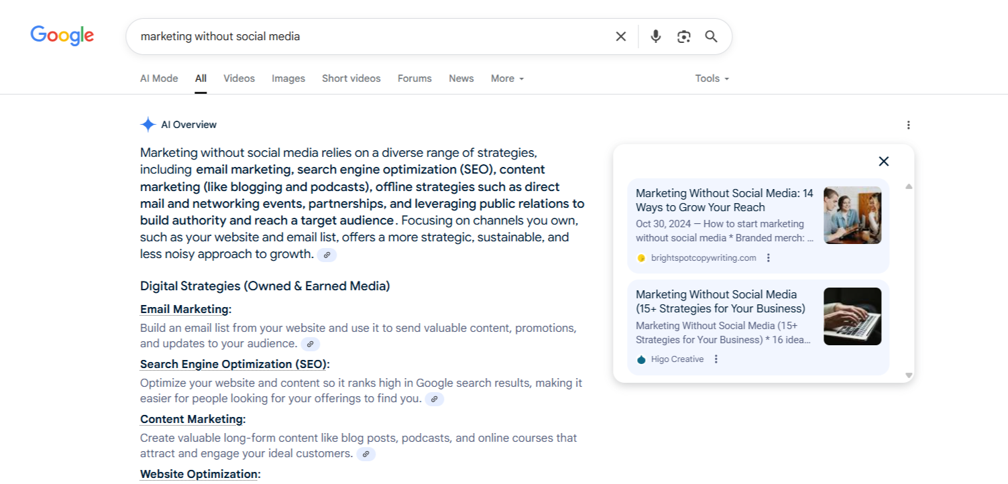
Task: Click the X to clear the search query
Action: 620,36
